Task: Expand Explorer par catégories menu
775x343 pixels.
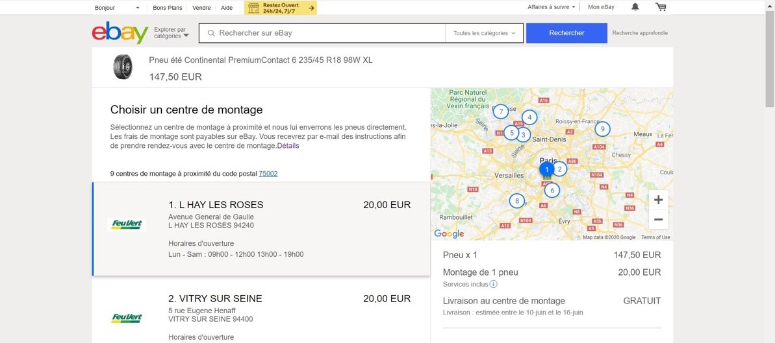Action: (x=172, y=33)
